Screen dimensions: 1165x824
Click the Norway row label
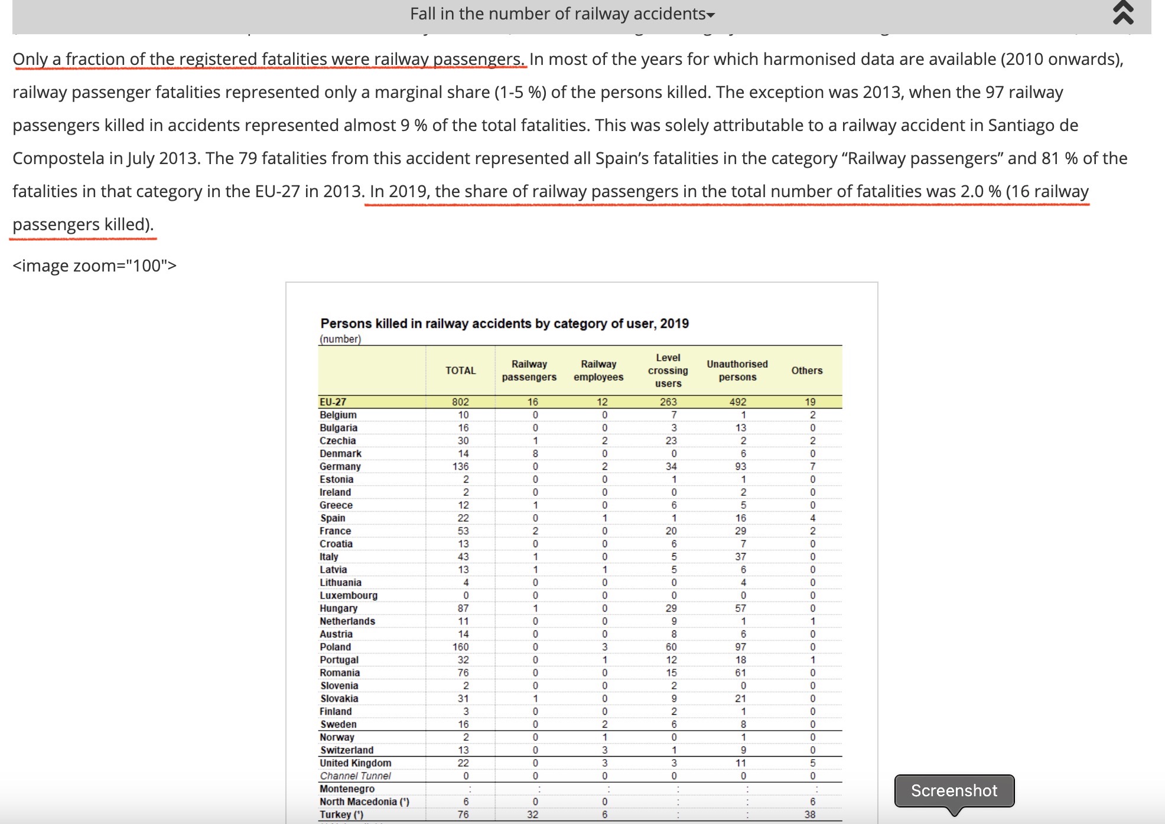[x=337, y=737]
